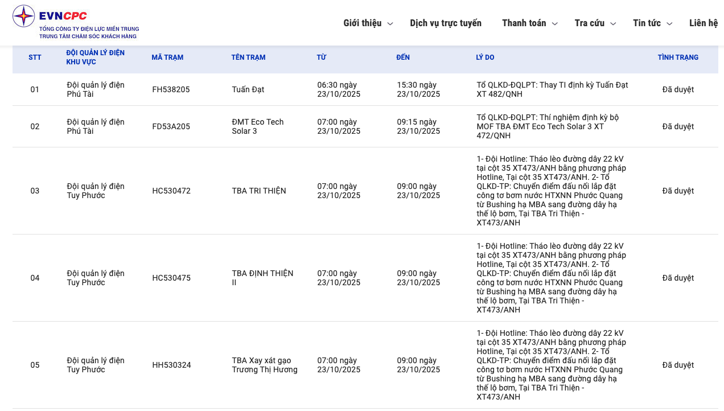Expand the Tin tức chevron arrow
Screen dimensions: 724x411
[669, 24]
